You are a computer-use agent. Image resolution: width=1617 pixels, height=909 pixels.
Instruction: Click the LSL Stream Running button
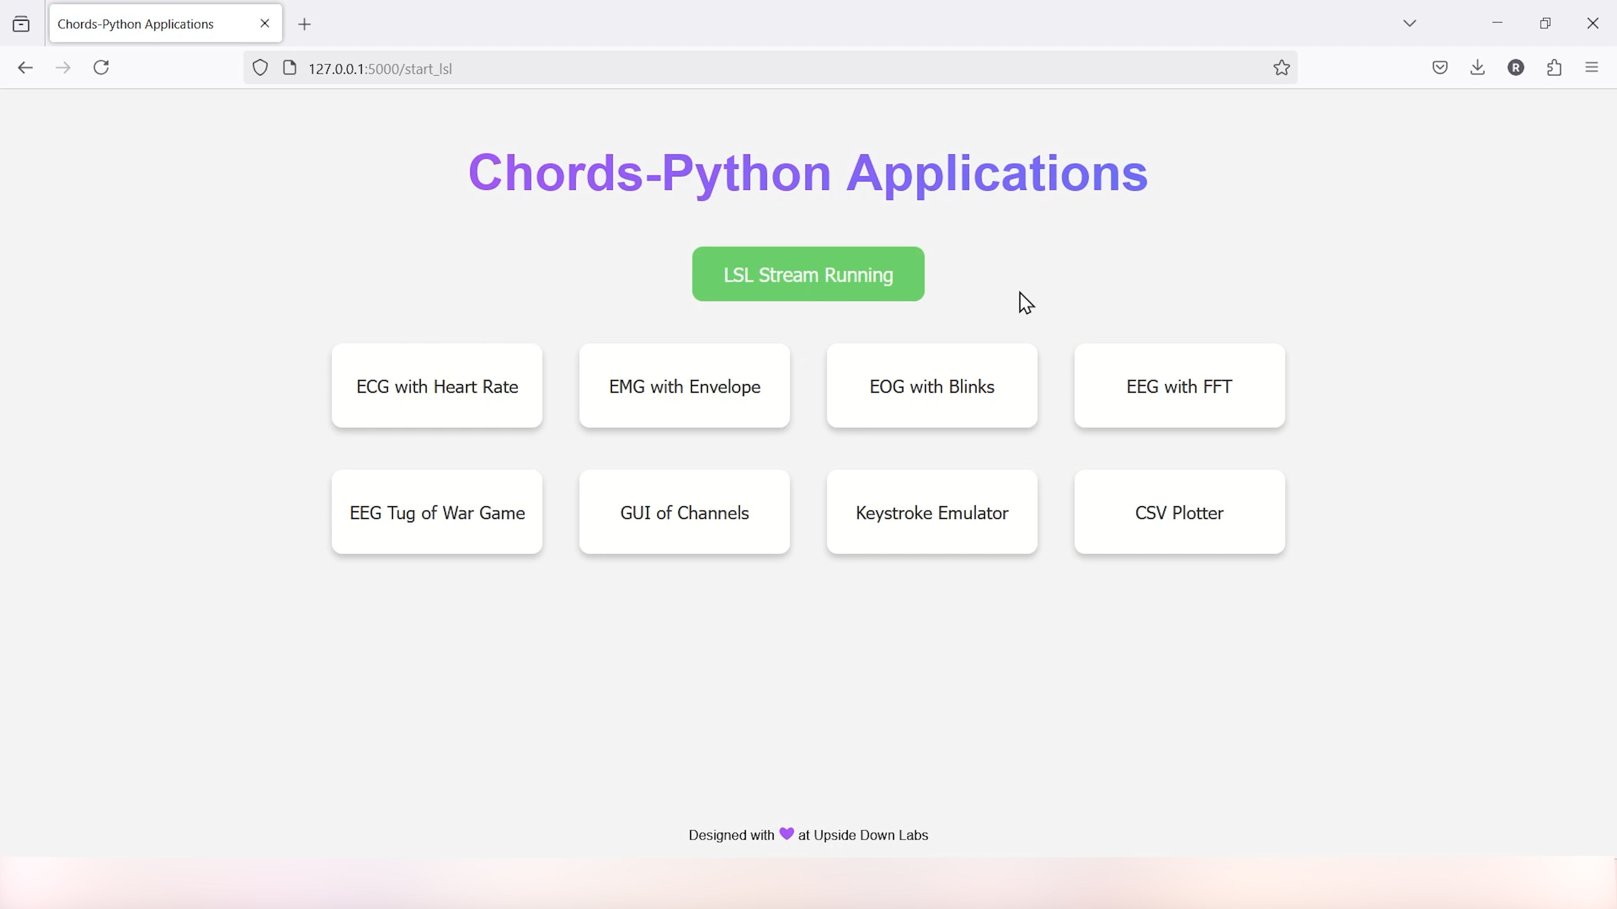click(x=808, y=274)
